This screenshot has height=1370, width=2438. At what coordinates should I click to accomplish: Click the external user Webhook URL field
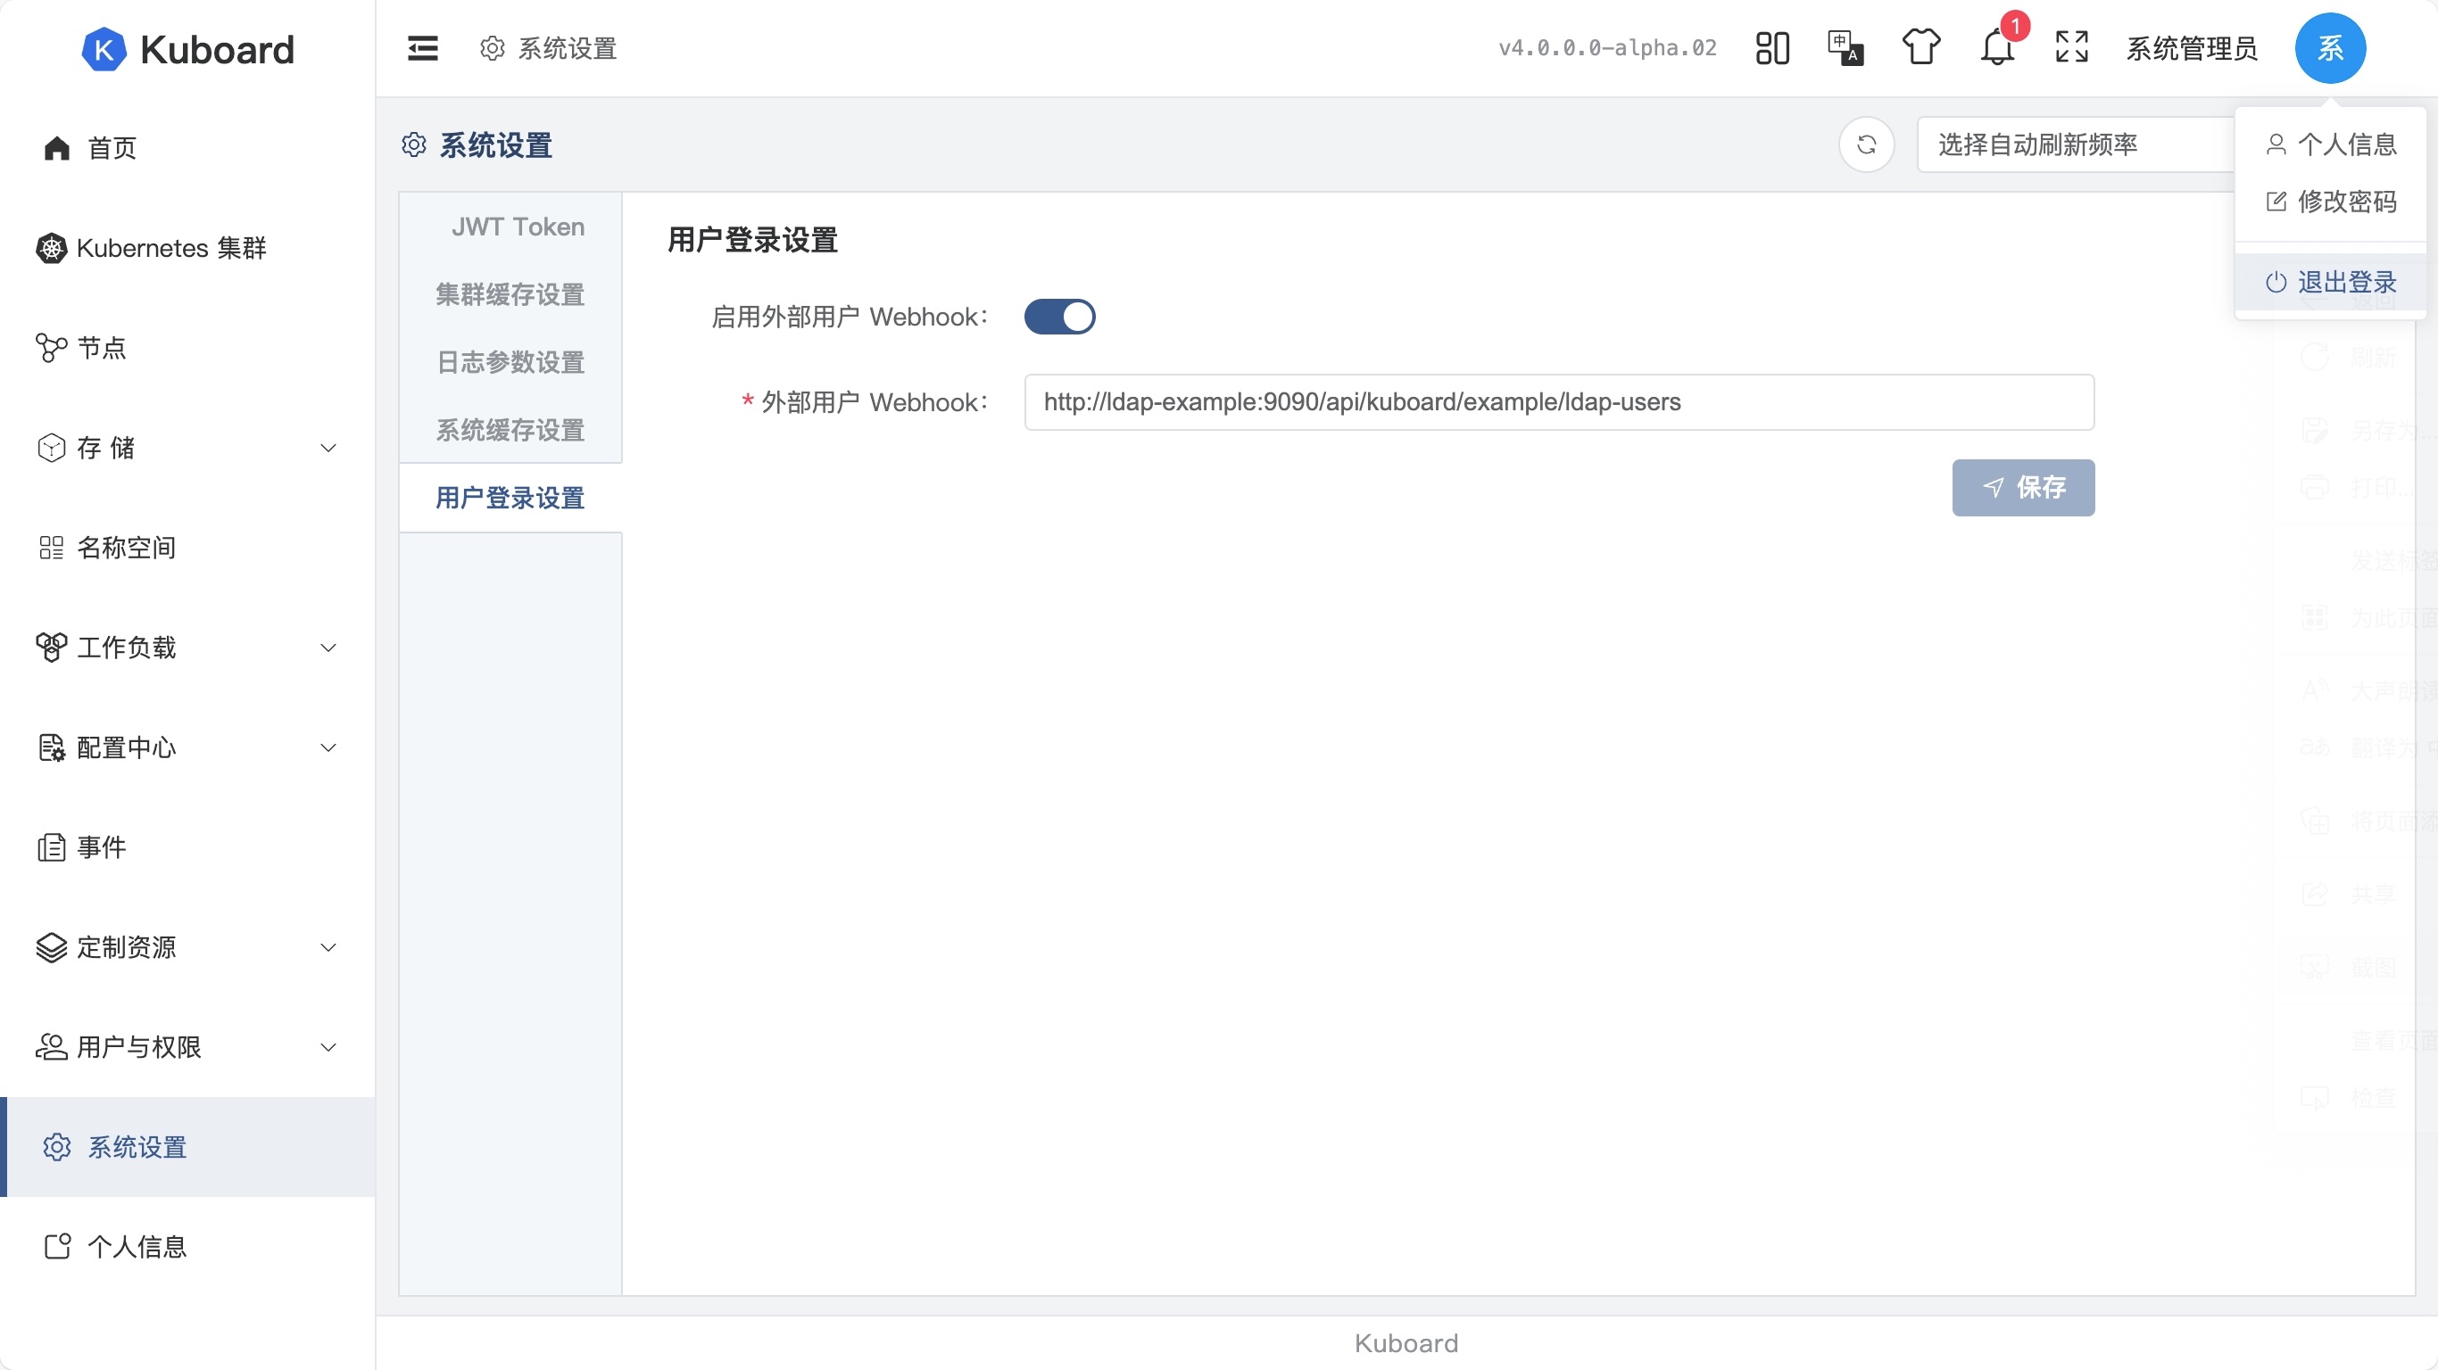pyautogui.click(x=1558, y=402)
